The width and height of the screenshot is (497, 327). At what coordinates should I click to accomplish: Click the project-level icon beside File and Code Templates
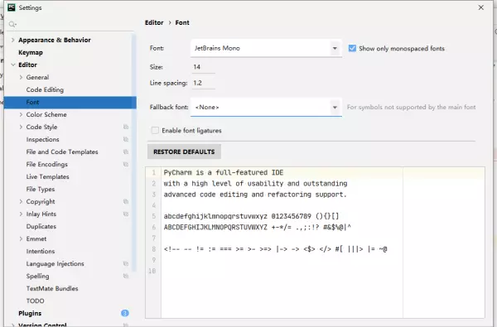coord(126,151)
